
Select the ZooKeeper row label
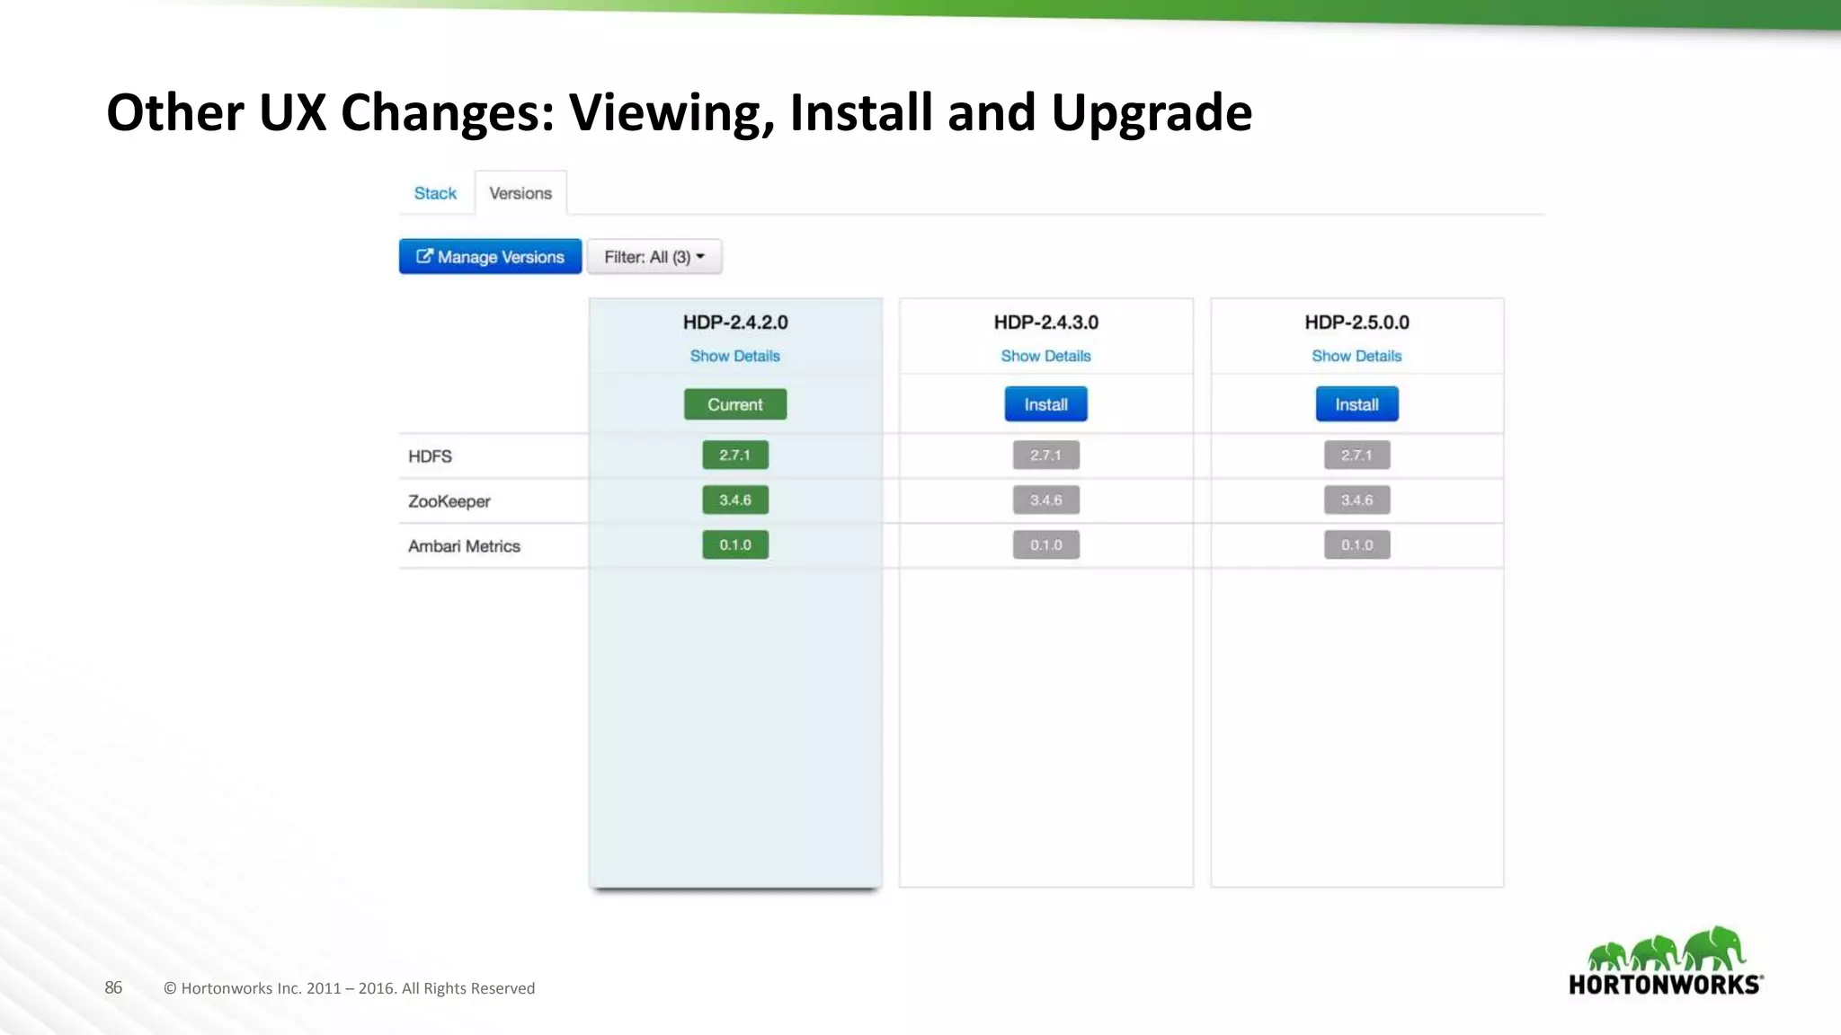point(449,501)
